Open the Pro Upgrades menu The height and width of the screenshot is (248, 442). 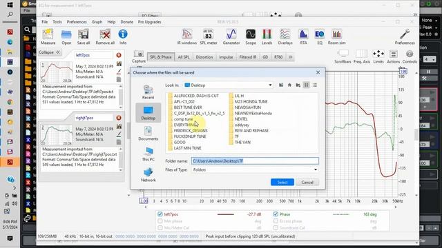point(149,22)
